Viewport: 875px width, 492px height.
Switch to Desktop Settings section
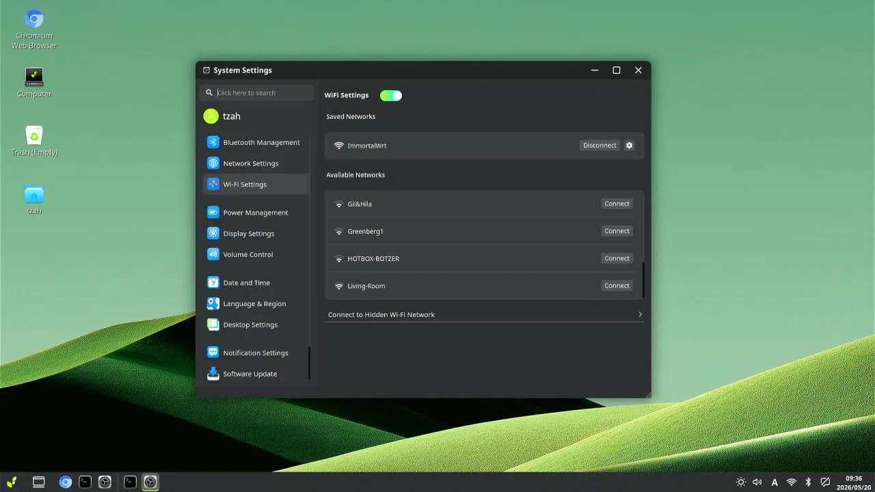256,325
